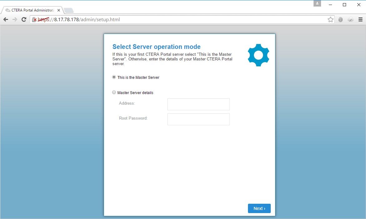Screen dimensions: 366x219
Task: Go back with the browser back arrow
Action: click(x=6, y=20)
